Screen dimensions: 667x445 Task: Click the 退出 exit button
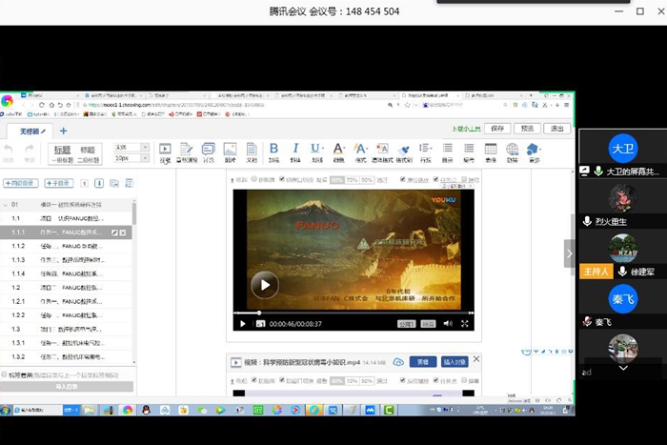point(557,129)
